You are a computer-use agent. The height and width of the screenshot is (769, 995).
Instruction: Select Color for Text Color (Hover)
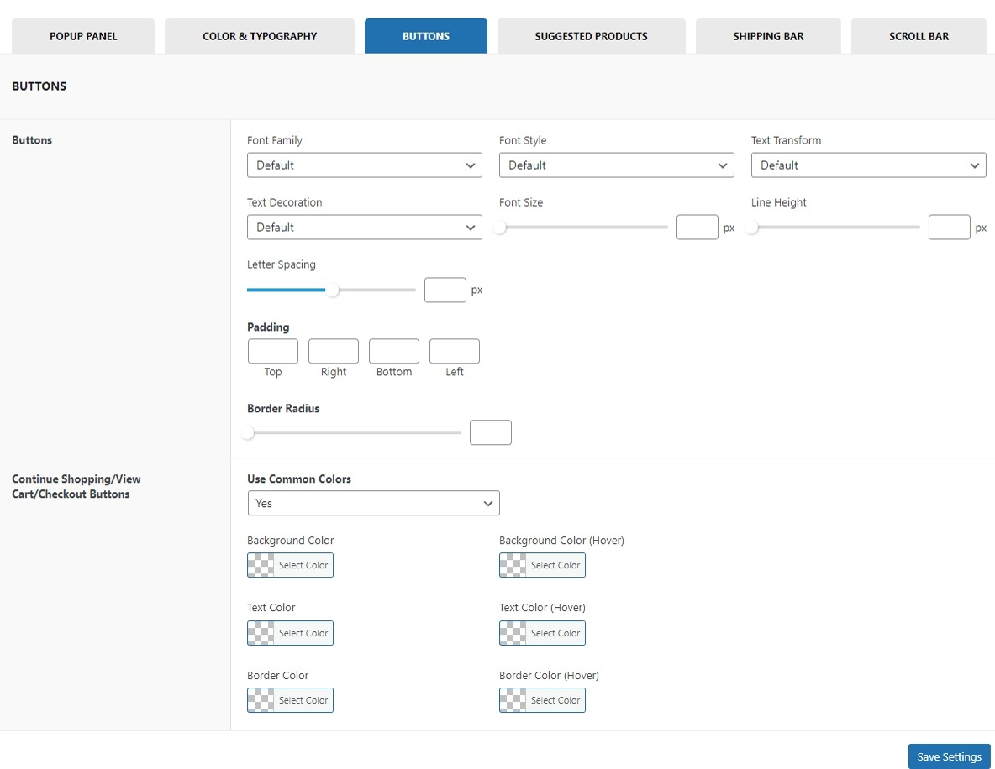pyautogui.click(x=542, y=633)
